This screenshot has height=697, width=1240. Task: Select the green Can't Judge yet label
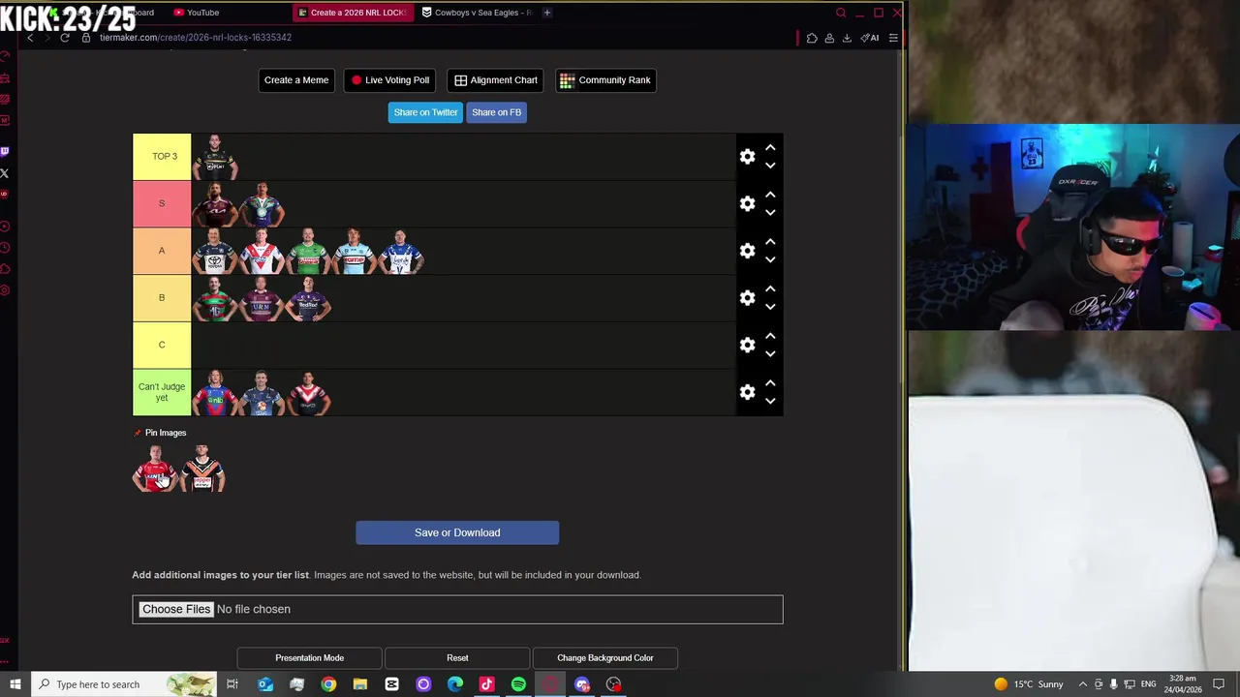162,392
